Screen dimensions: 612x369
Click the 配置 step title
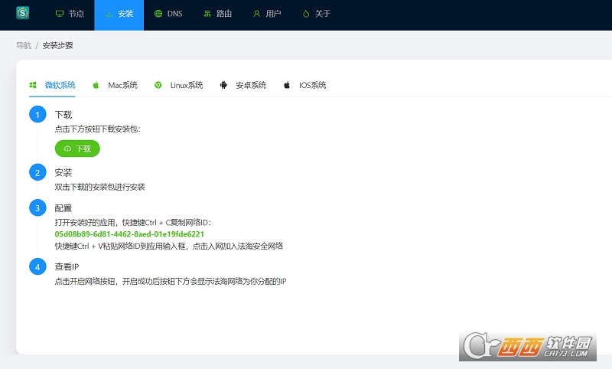(x=63, y=208)
